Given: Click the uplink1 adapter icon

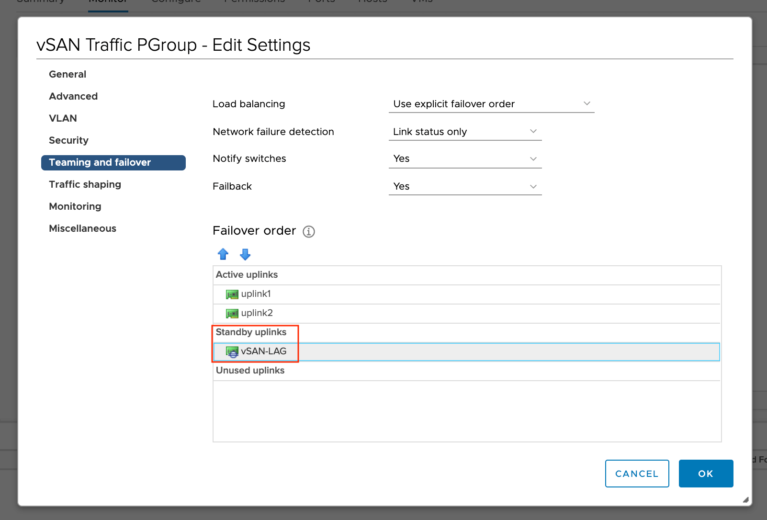Looking at the screenshot, I should [232, 294].
